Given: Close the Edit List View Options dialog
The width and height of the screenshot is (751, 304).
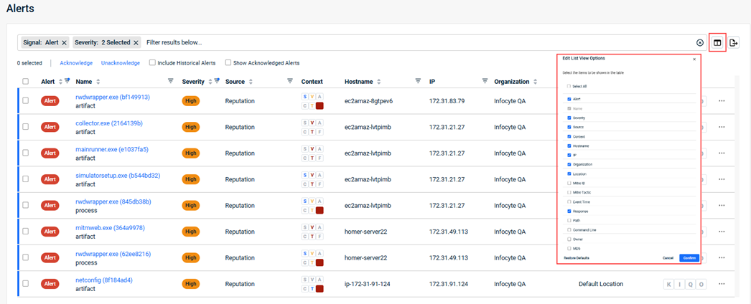Looking at the screenshot, I should pyautogui.click(x=694, y=59).
